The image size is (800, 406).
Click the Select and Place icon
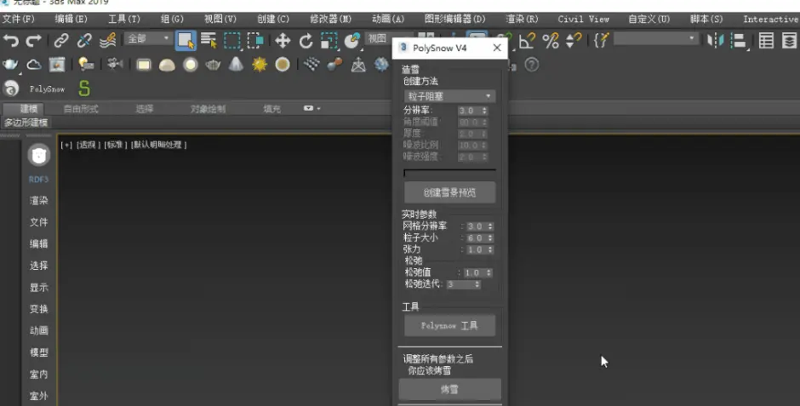[352, 40]
